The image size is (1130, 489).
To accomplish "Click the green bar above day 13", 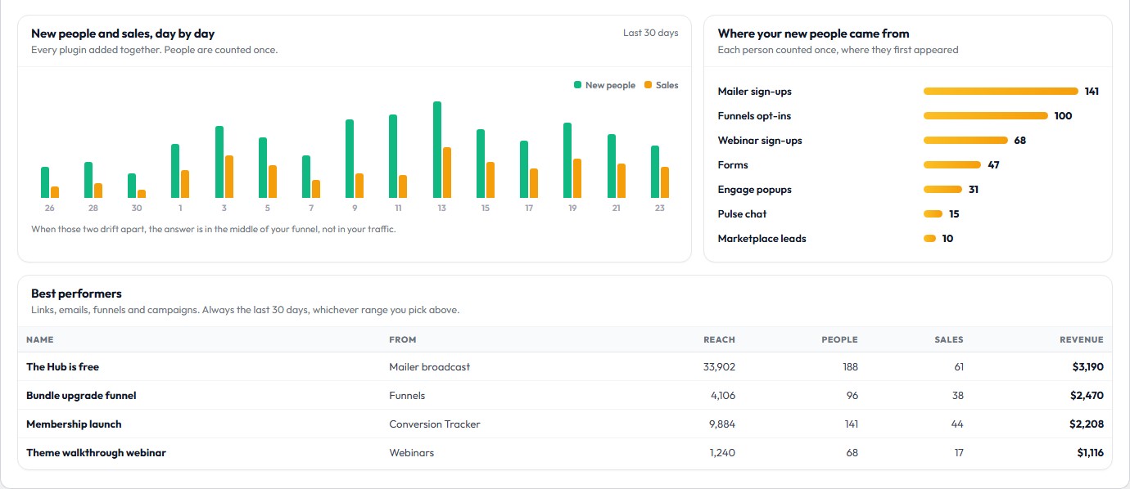I will coord(437,150).
